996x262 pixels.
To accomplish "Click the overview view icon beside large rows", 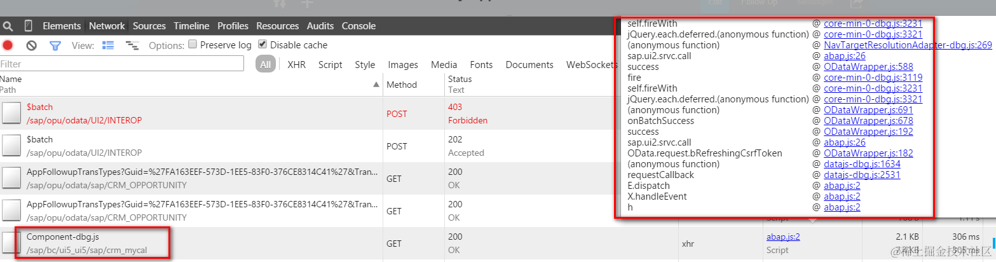I will pyautogui.click(x=132, y=45).
